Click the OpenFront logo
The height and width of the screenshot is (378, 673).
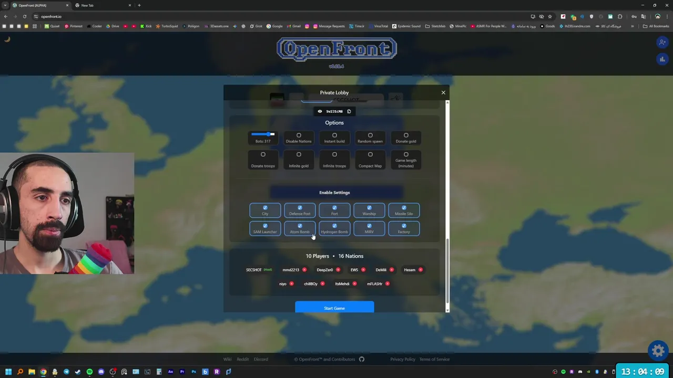(x=336, y=49)
